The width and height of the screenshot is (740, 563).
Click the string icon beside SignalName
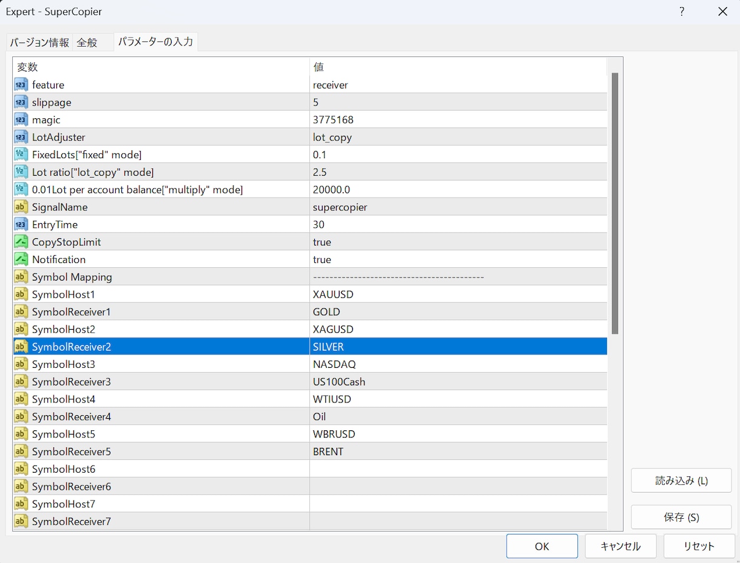[x=21, y=207]
